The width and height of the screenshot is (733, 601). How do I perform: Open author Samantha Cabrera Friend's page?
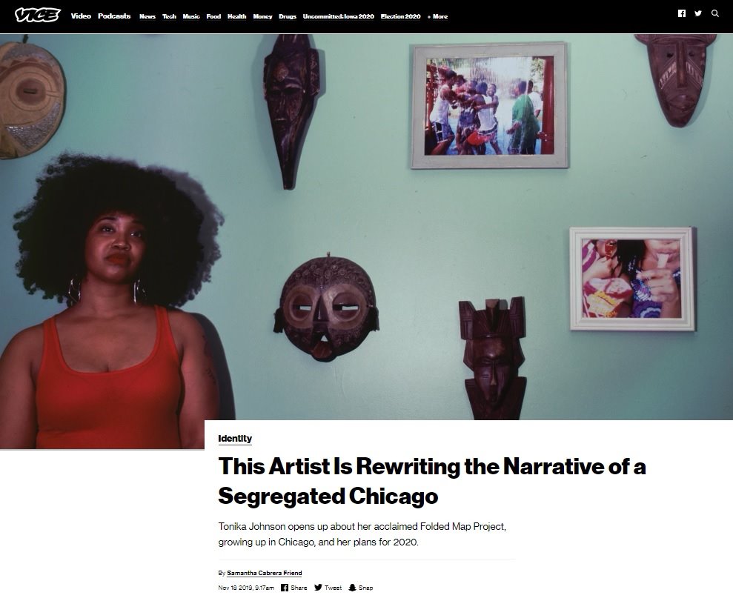(x=265, y=573)
